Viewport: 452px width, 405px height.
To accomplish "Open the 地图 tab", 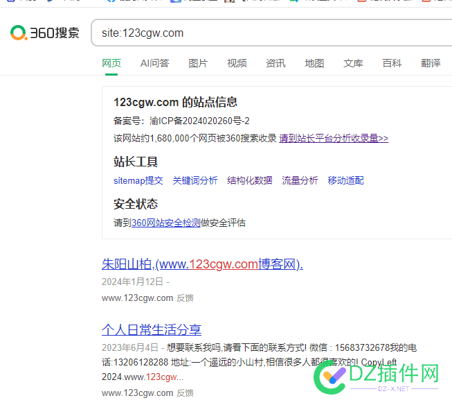I will [314, 63].
